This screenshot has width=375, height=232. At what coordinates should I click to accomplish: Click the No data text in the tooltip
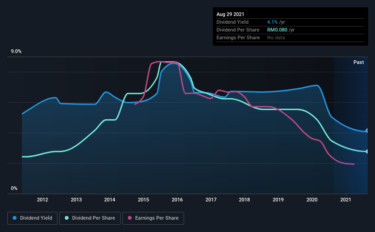pos(276,37)
